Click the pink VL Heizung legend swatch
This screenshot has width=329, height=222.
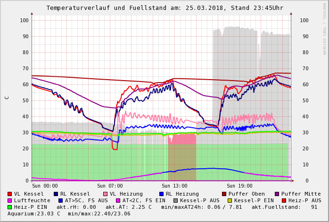pyautogui.click(x=106, y=194)
